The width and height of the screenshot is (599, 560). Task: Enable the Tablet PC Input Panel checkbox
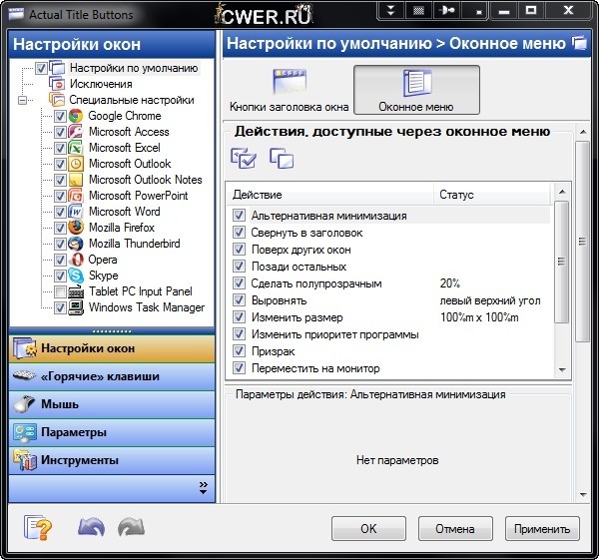(x=61, y=291)
